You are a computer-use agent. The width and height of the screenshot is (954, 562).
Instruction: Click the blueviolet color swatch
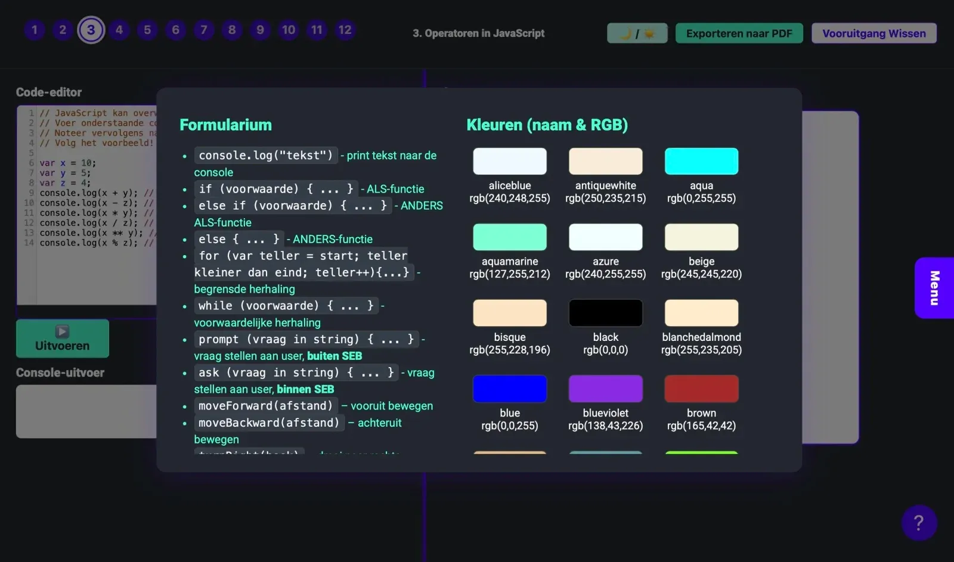[x=606, y=389]
